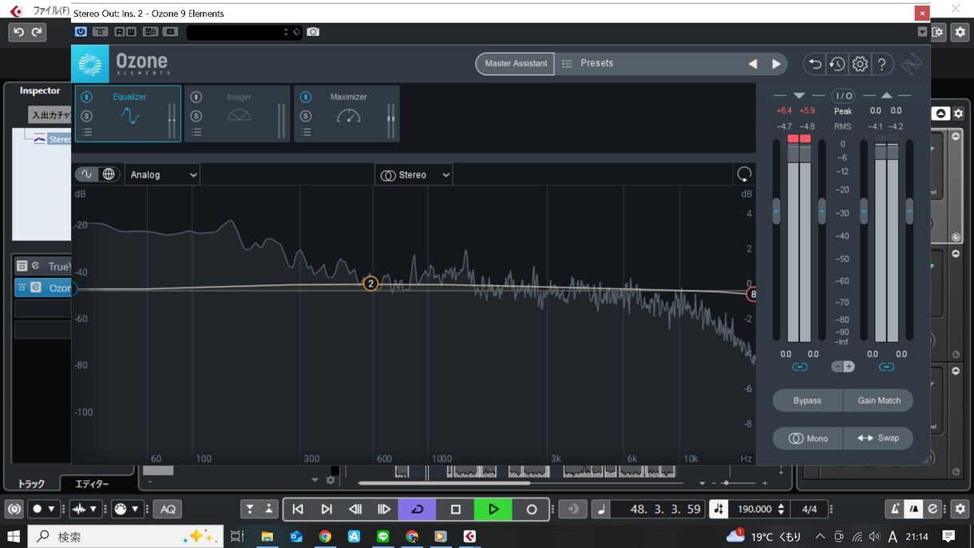The image size is (974, 548).
Task: Open the Stereo channel mode dropdown
Action: tap(414, 175)
